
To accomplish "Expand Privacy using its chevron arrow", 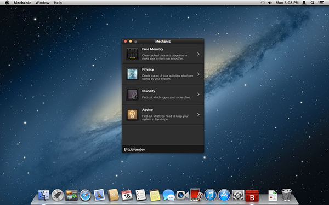I will coord(198,74).
